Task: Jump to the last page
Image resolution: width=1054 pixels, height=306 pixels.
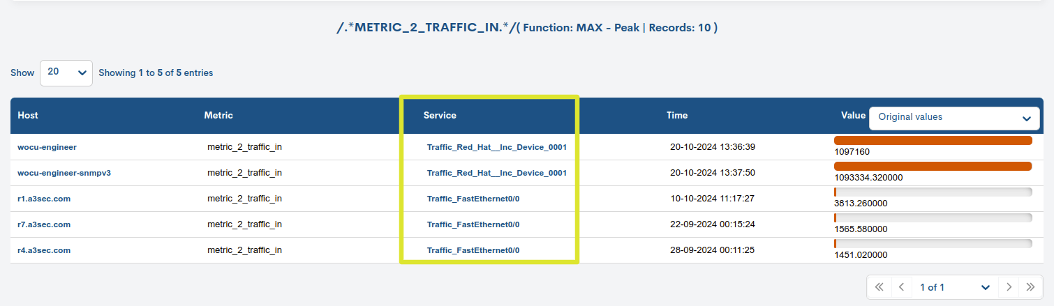Action: 1030,287
